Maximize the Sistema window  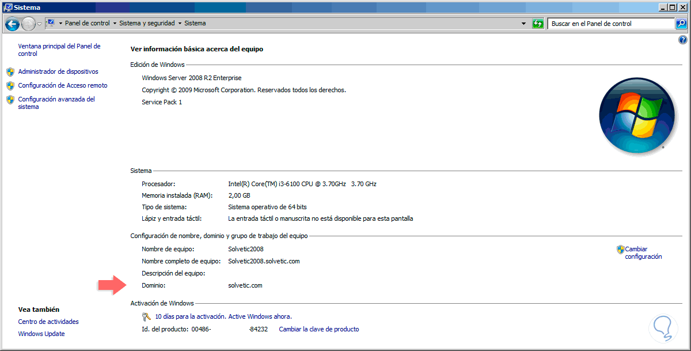tap(671, 7)
